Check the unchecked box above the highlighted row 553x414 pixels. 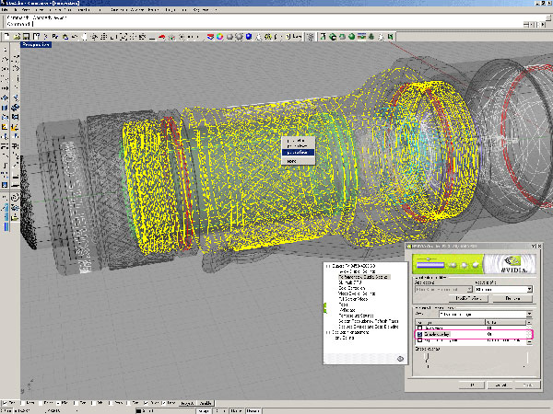420,327
